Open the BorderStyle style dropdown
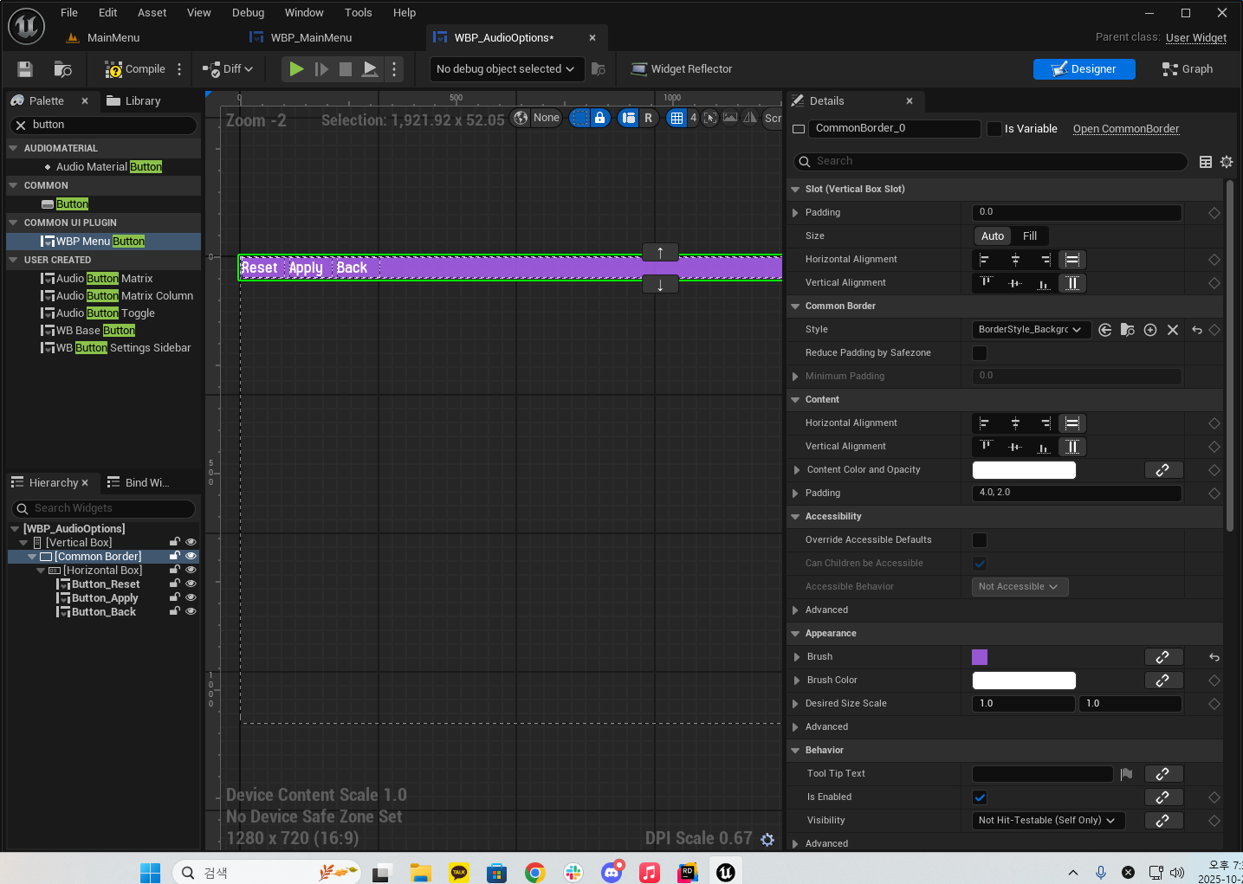This screenshot has width=1243, height=884. [x=1029, y=330]
